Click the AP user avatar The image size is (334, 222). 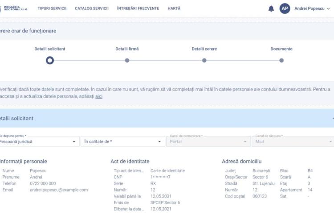tap(285, 8)
